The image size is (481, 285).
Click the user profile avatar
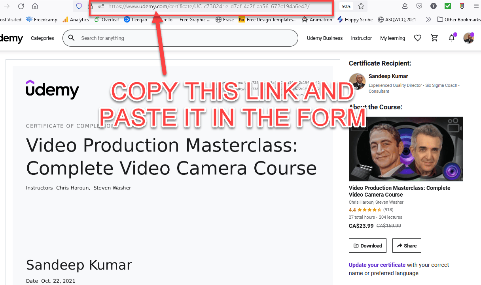point(468,38)
